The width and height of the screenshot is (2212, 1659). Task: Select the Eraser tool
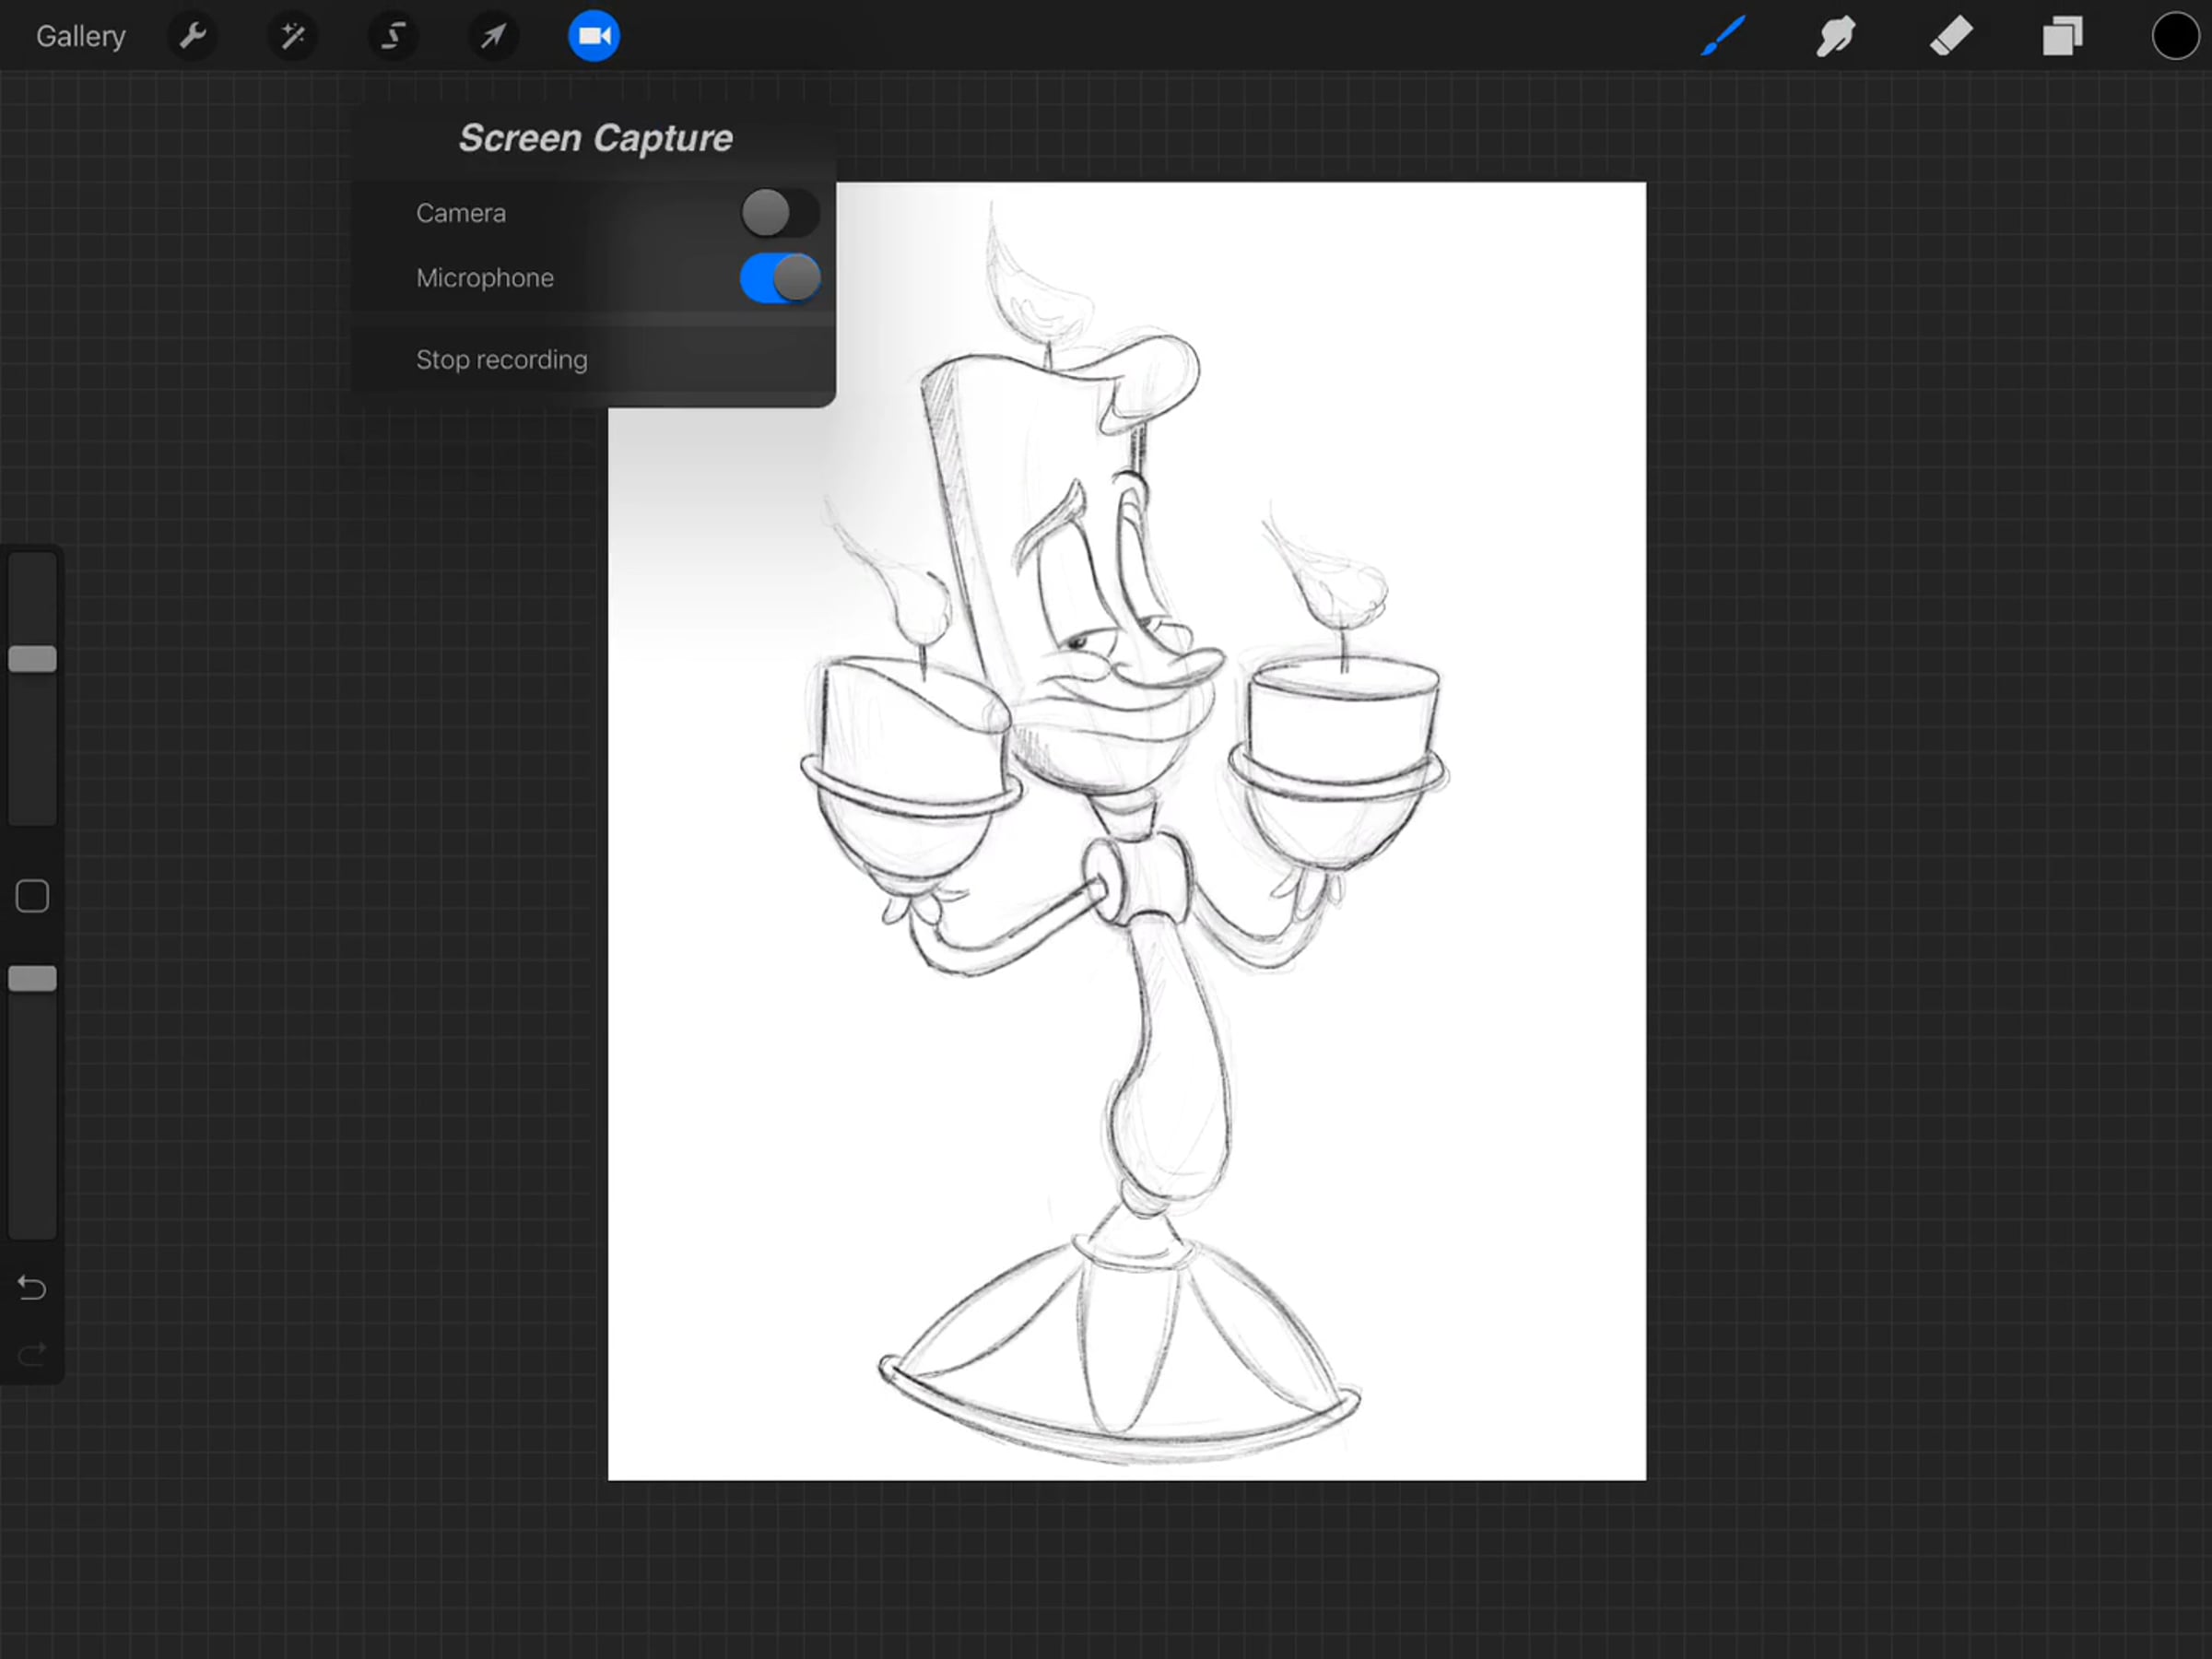tap(1950, 37)
